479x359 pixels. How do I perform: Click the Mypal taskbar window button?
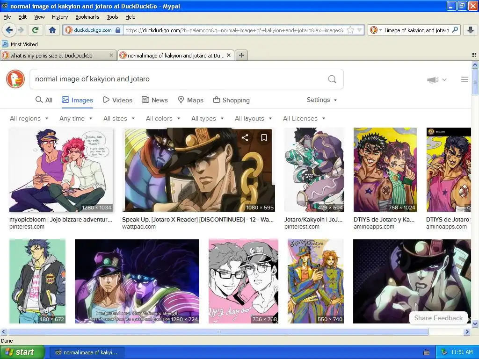pos(87,352)
